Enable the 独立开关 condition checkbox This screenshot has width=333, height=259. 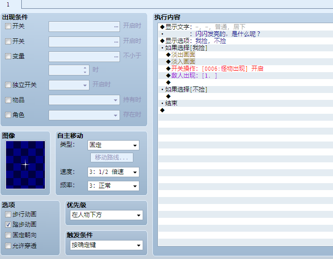[x=8, y=85]
